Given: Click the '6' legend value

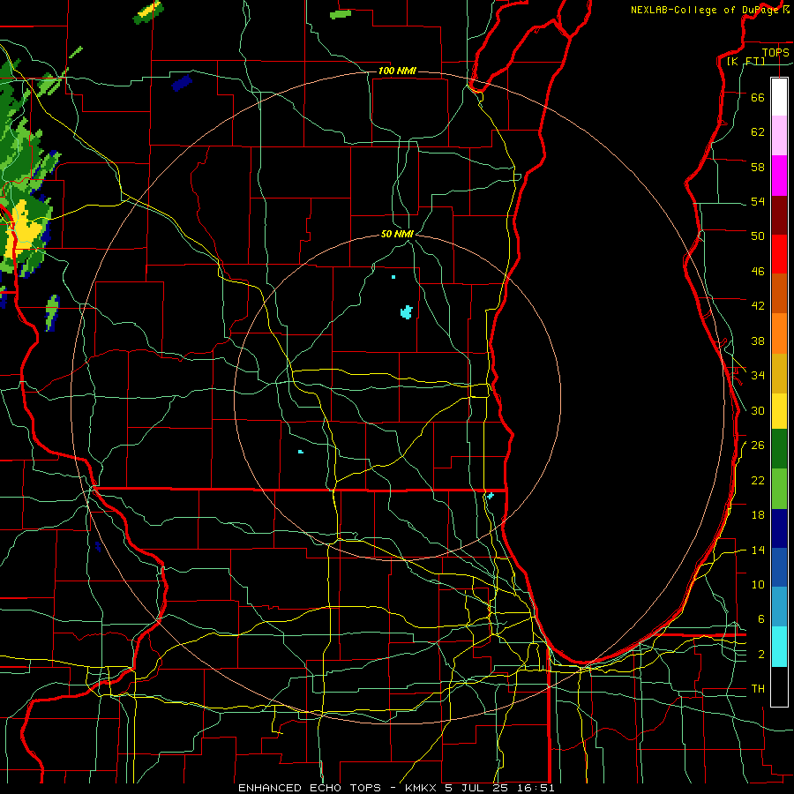Looking at the screenshot, I should [x=761, y=619].
